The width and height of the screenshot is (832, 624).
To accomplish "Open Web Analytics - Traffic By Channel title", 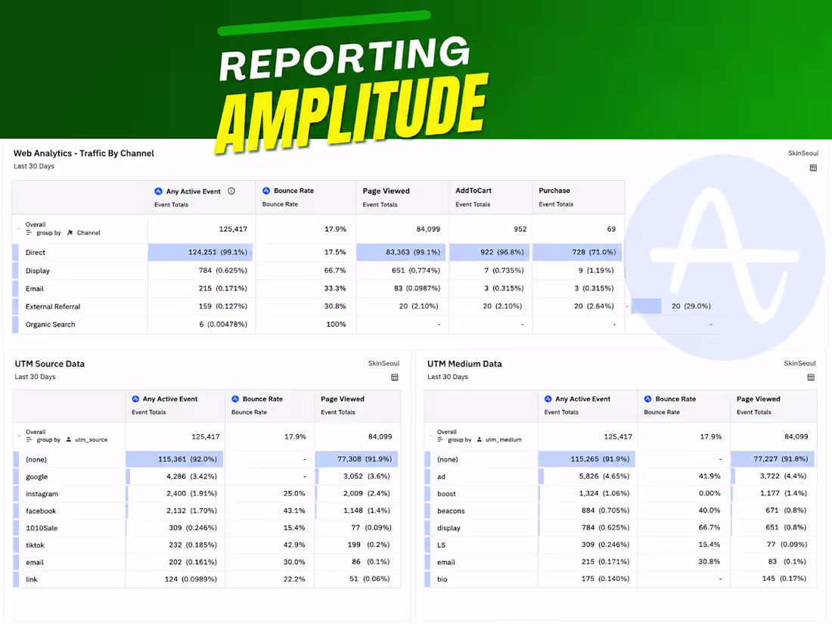I will [x=83, y=154].
